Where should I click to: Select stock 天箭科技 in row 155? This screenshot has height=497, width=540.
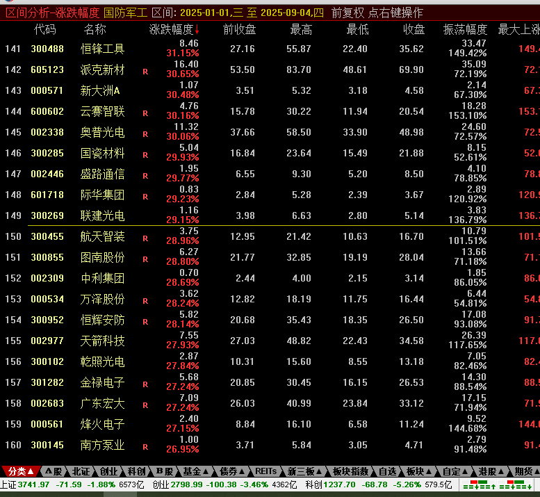click(x=102, y=341)
